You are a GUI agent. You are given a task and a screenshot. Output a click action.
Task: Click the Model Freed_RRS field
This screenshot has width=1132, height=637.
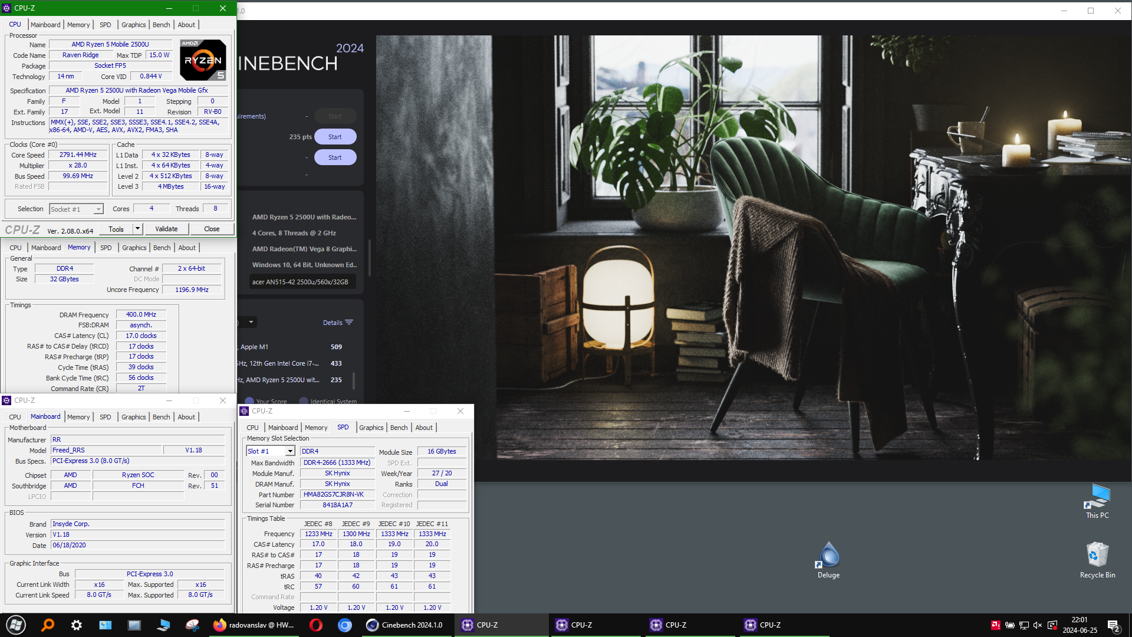tap(106, 450)
